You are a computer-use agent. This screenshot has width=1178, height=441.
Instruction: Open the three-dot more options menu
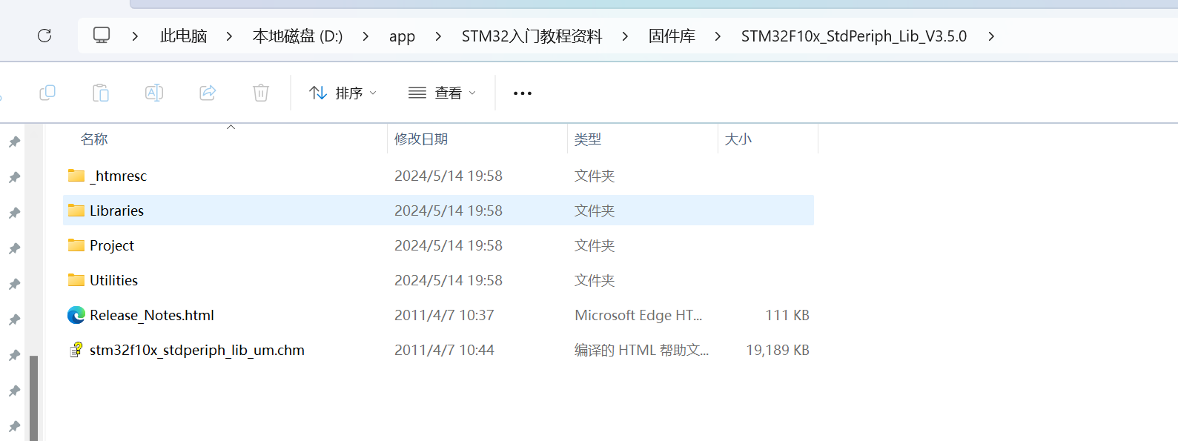[x=523, y=93]
